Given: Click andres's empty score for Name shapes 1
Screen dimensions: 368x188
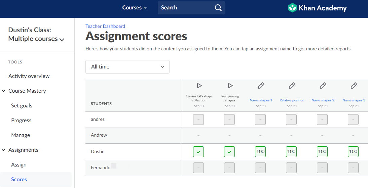Looking at the screenshot, I should (x=260, y=120).
